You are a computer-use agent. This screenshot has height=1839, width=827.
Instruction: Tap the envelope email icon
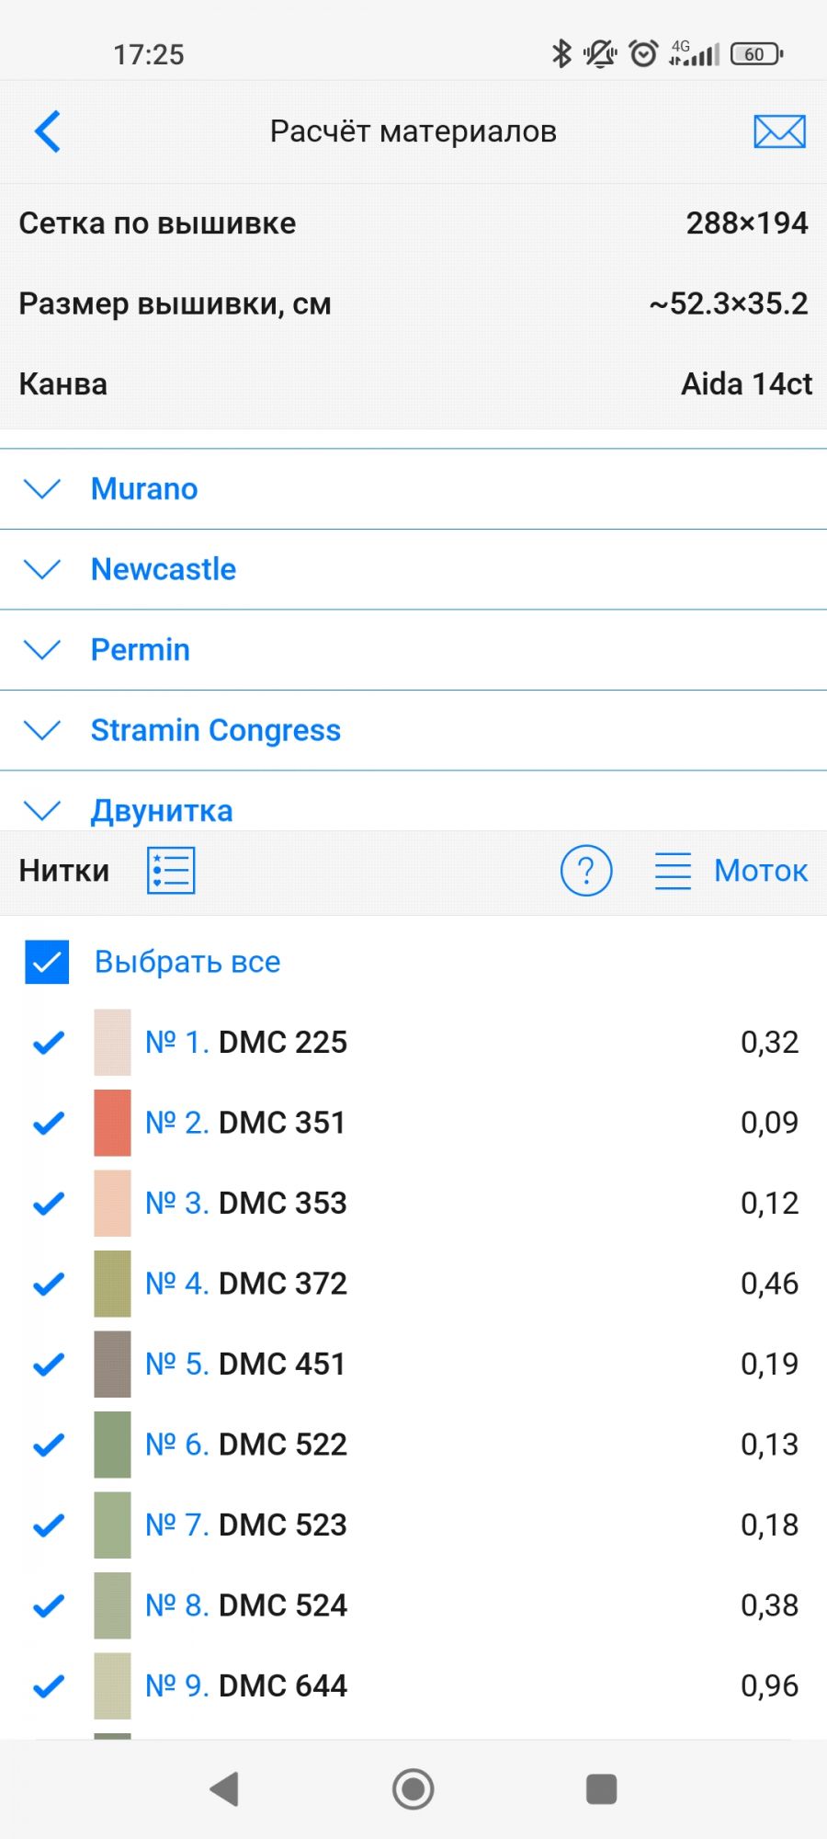pos(779,131)
